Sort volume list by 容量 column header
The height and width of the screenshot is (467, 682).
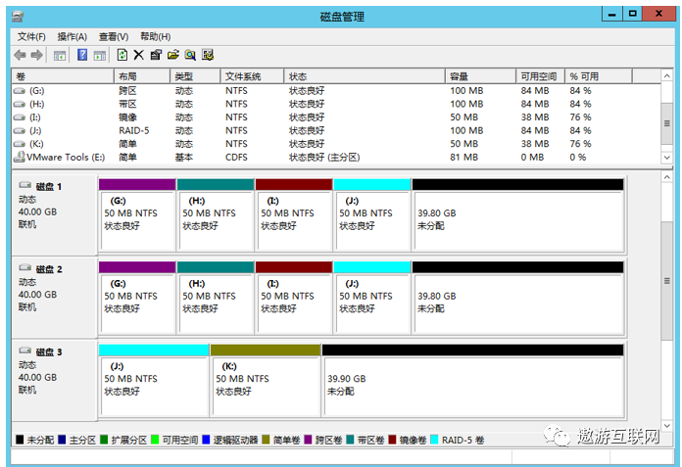479,76
